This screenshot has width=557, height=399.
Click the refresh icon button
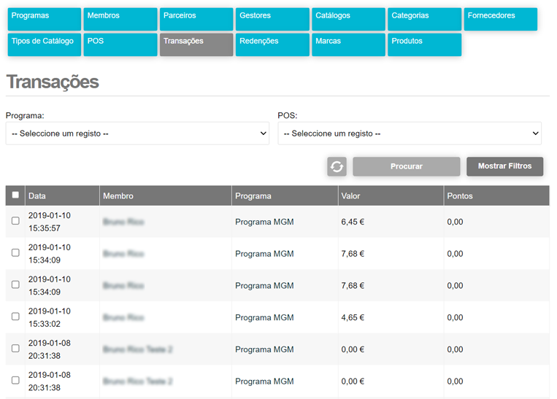coord(337,166)
